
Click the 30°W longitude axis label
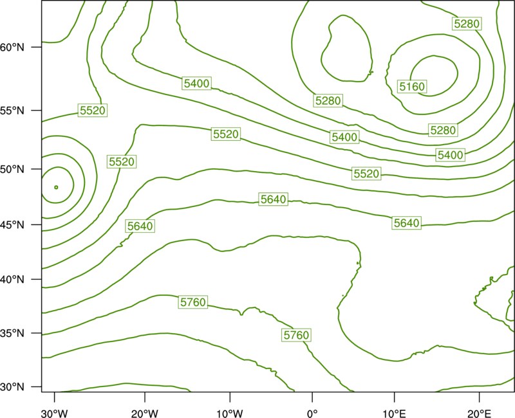pyautogui.click(x=54, y=413)
